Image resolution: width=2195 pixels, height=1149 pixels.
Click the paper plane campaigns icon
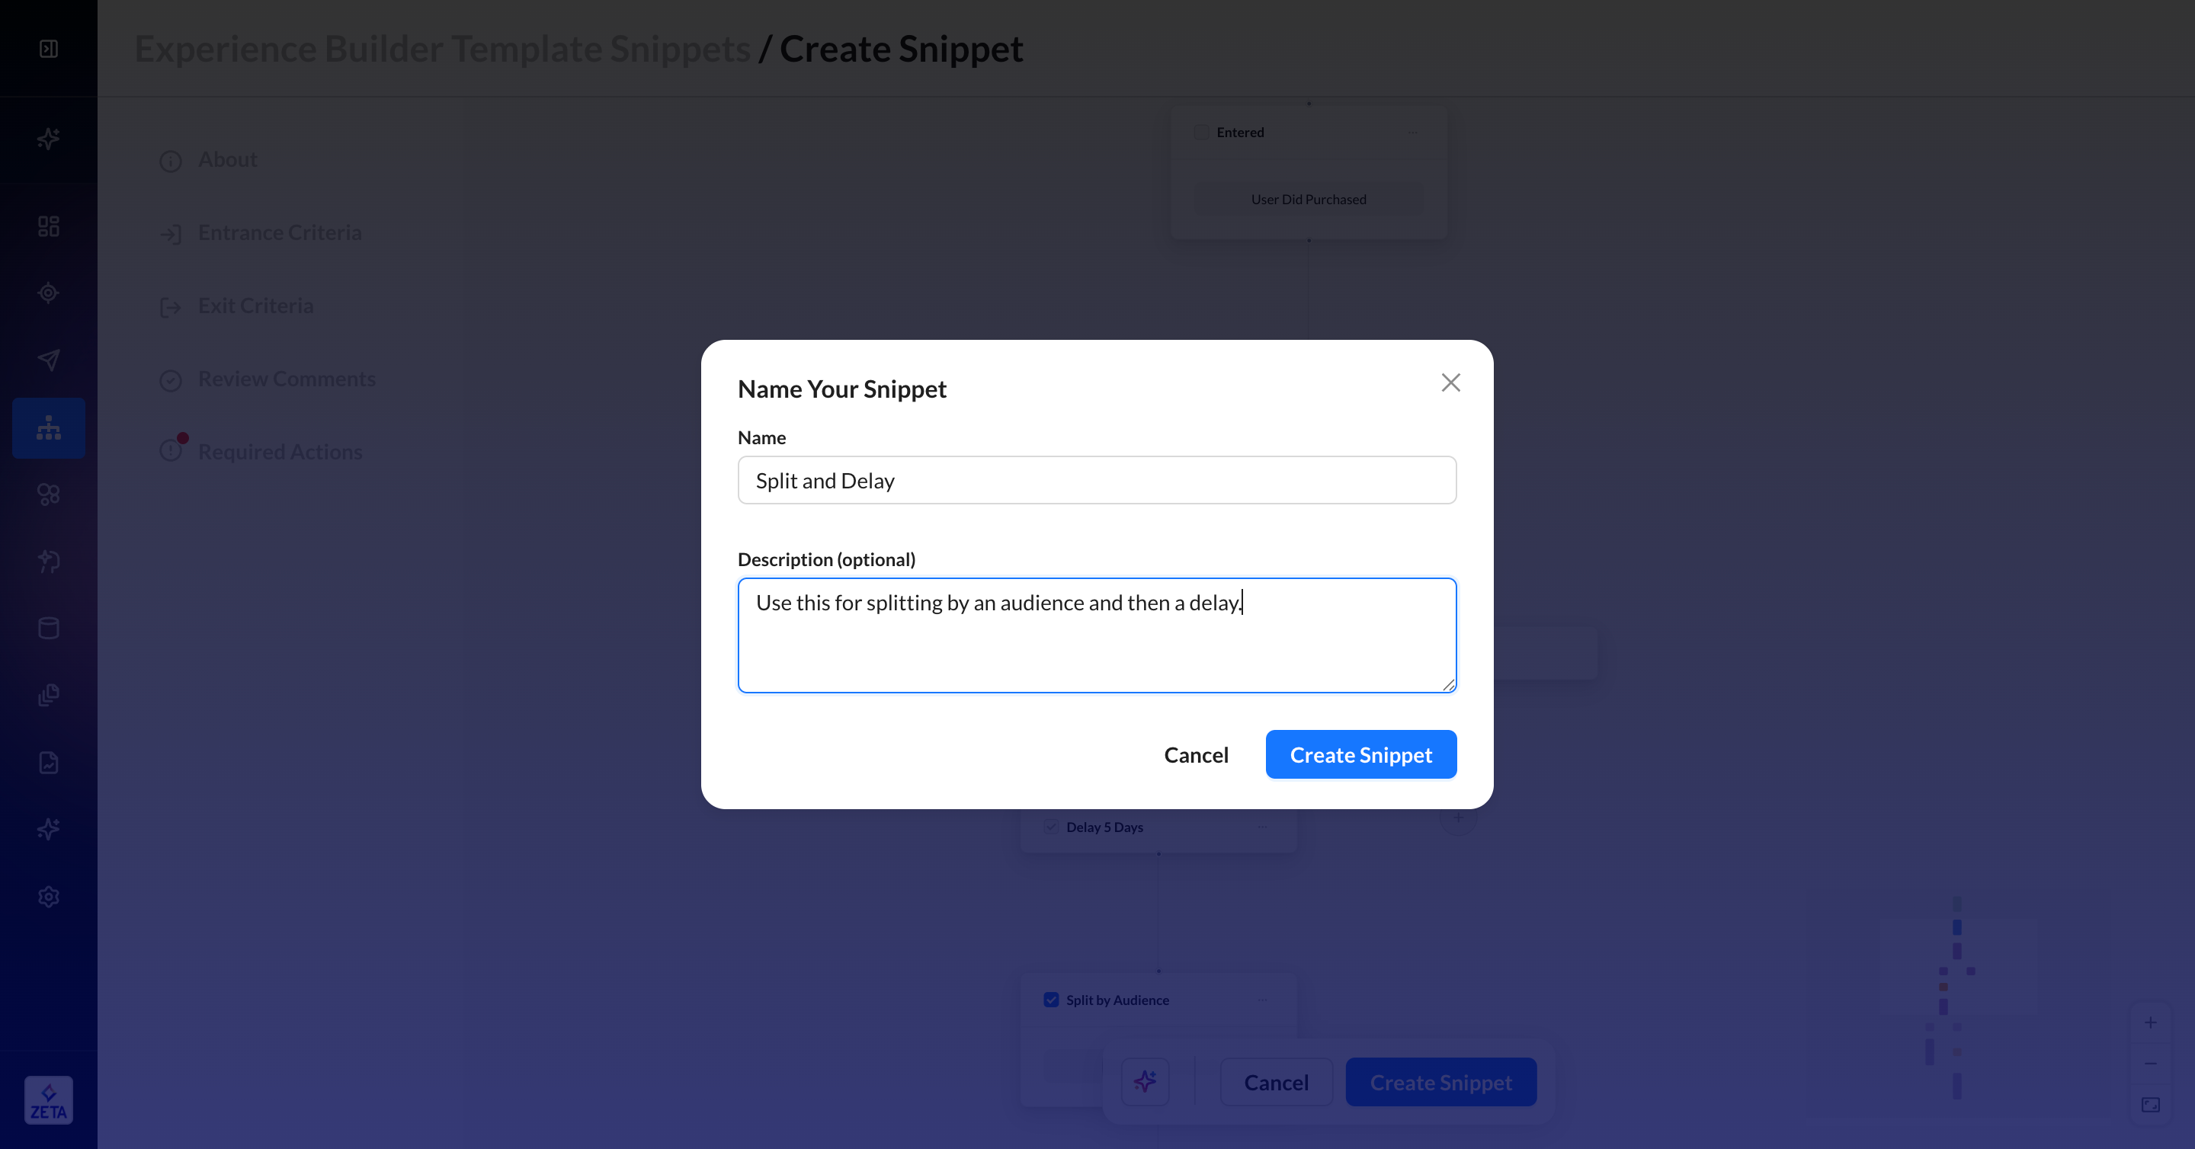pos(49,360)
